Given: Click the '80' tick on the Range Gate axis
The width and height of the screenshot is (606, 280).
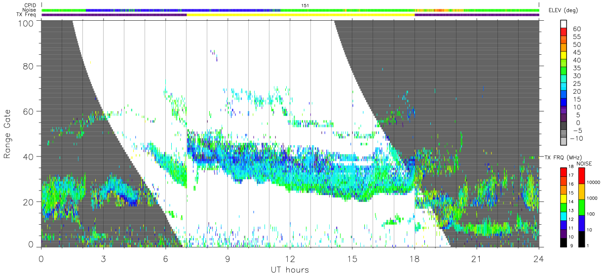Looking at the screenshot, I should click(29, 66).
